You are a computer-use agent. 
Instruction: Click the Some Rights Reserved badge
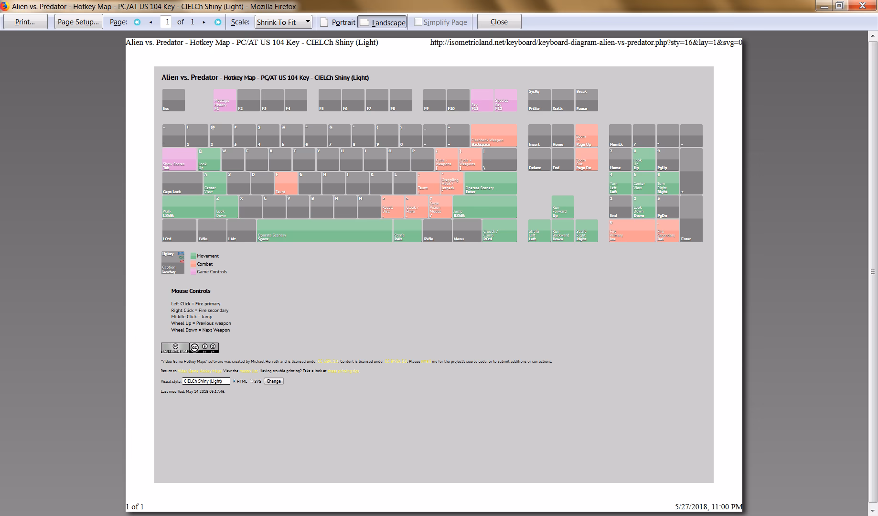click(175, 348)
